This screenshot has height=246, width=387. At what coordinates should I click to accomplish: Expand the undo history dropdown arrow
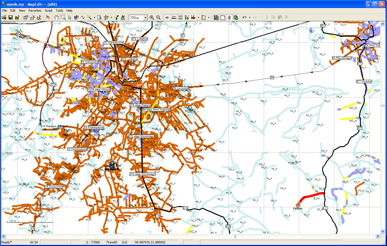[x=250, y=17]
